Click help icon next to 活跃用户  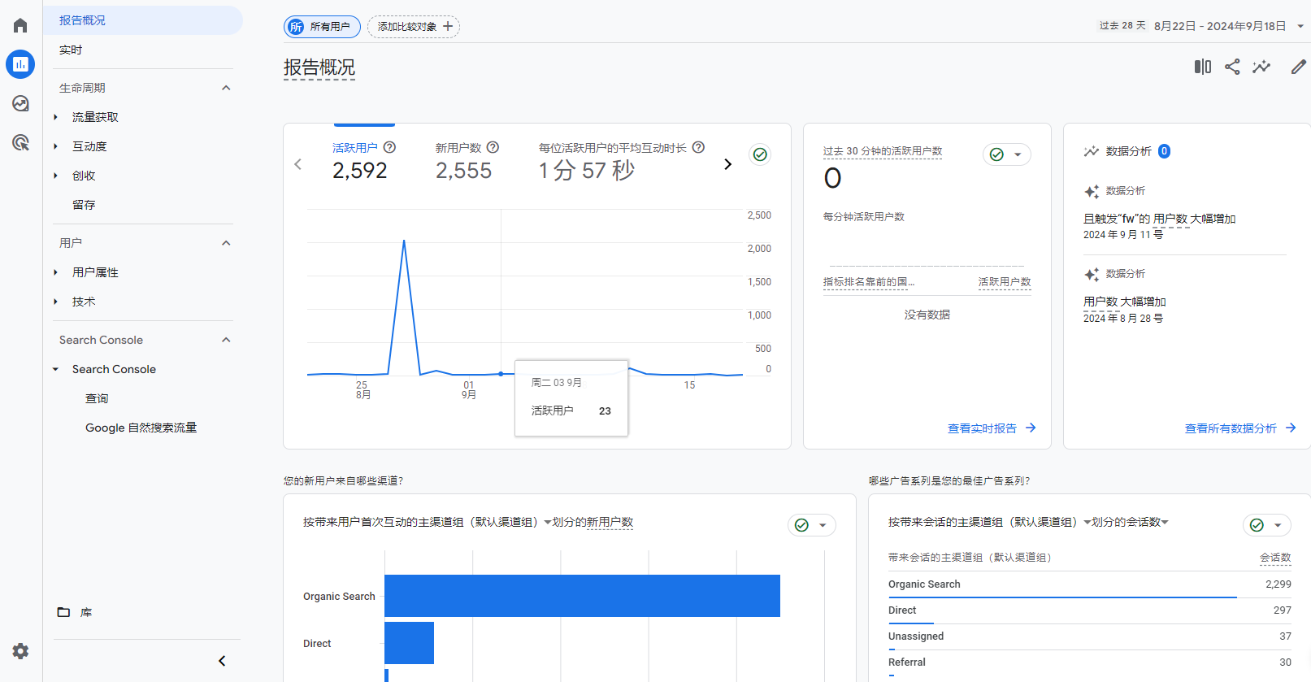click(389, 147)
